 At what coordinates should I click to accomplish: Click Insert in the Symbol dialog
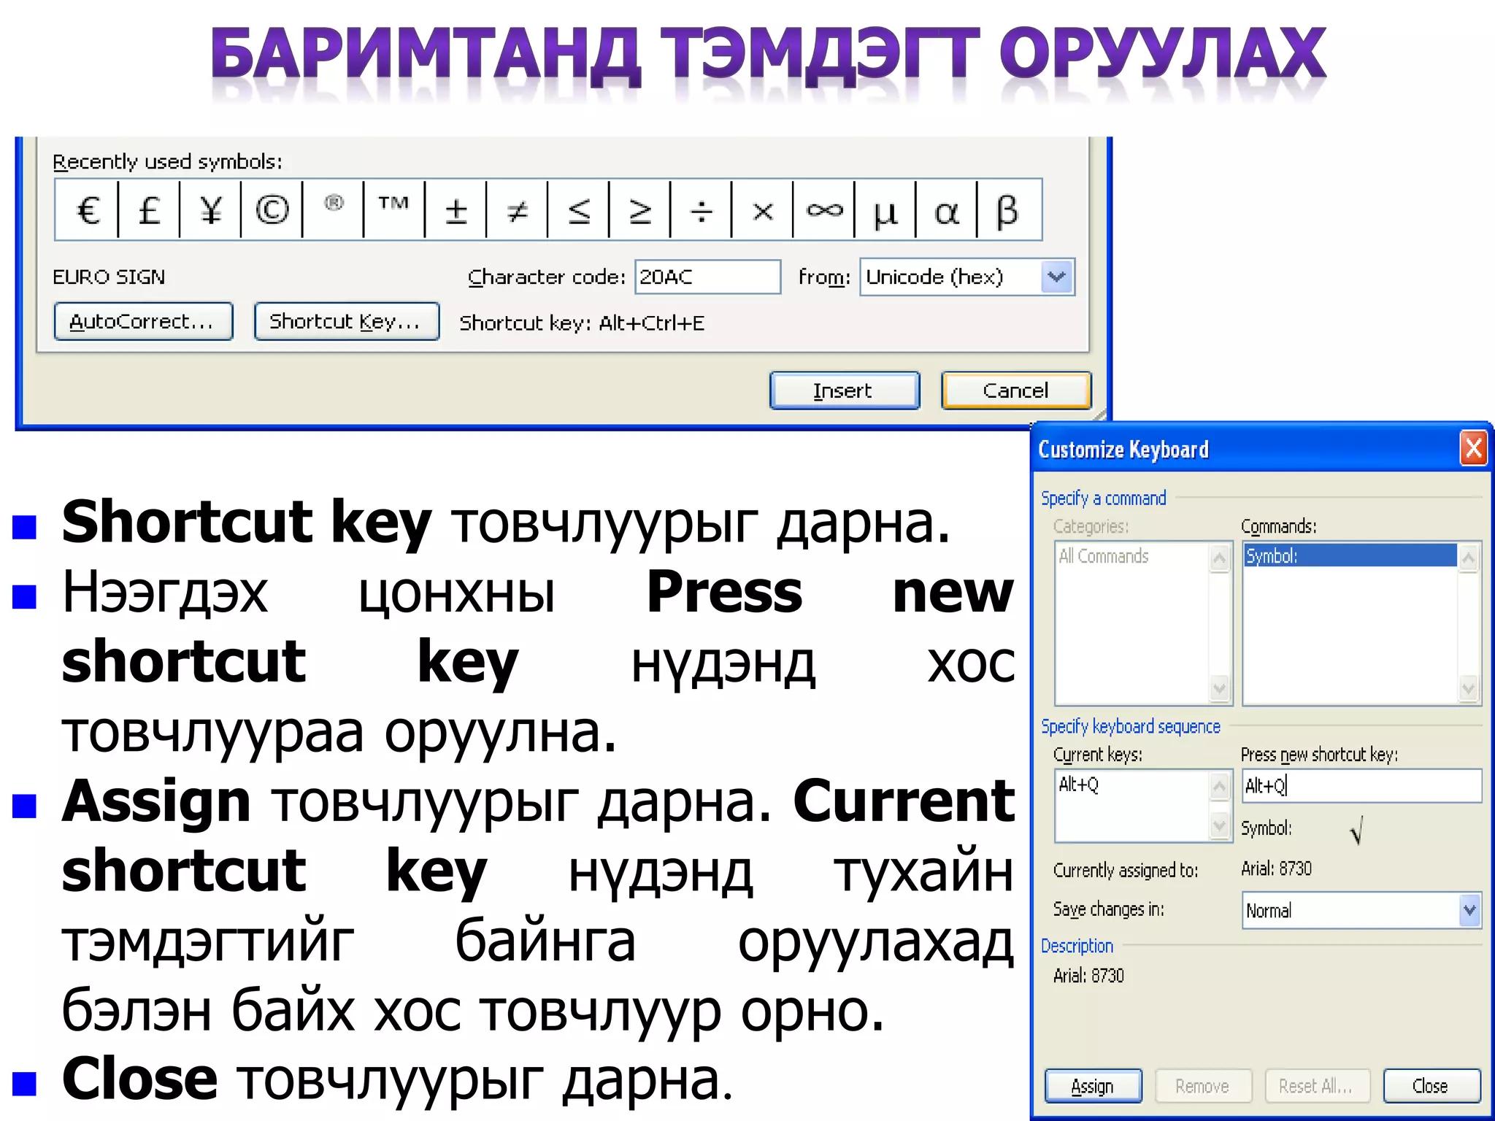[x=845, y=390]
